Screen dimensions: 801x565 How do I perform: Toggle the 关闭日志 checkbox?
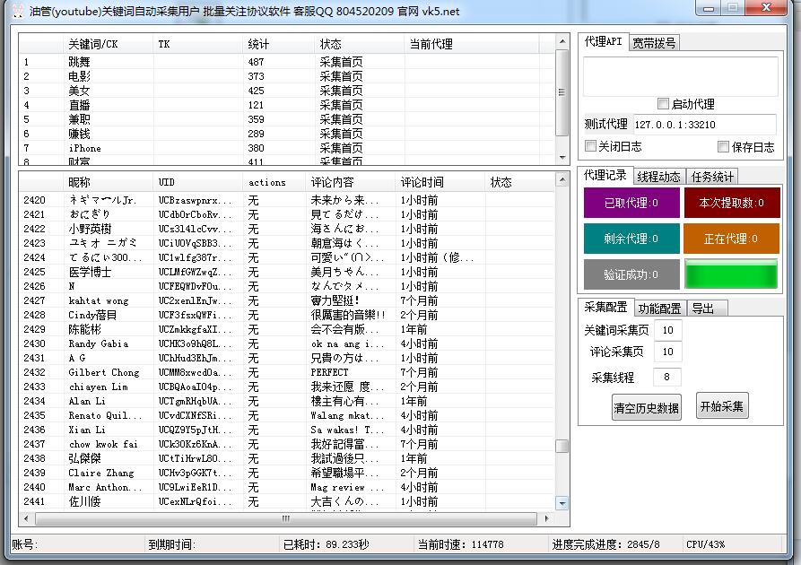pyautogui.click(x=591, y=146)
